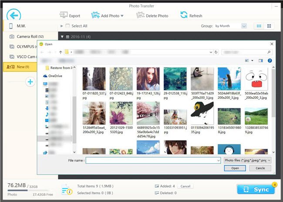Open the Camera Roll (52) album

[x=30, y=37]
